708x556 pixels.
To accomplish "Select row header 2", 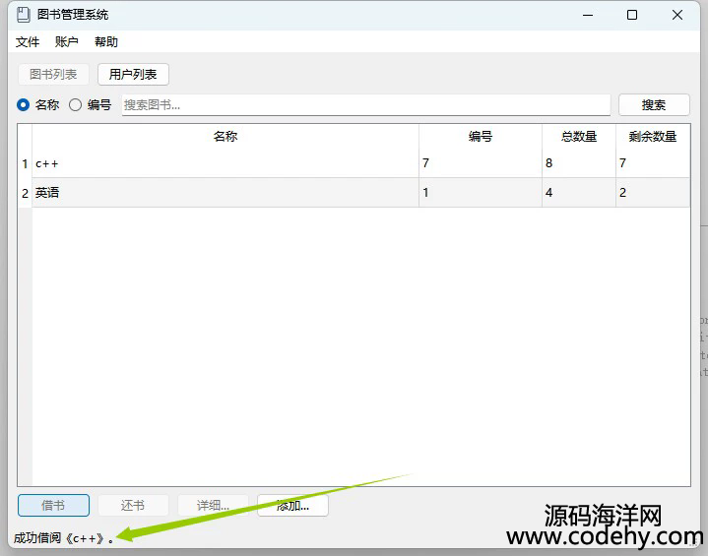I will [x=25, y=193].
